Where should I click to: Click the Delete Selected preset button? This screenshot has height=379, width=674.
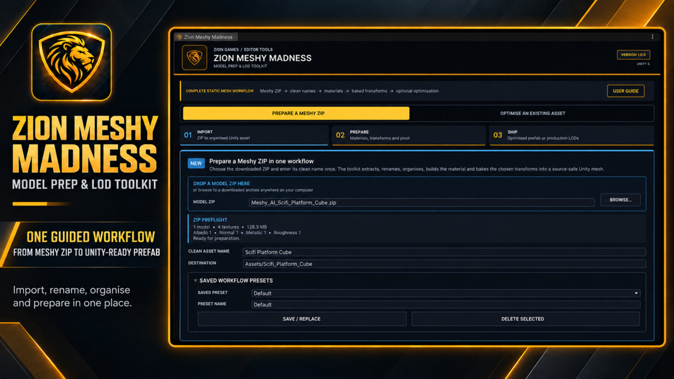(526, 319)
